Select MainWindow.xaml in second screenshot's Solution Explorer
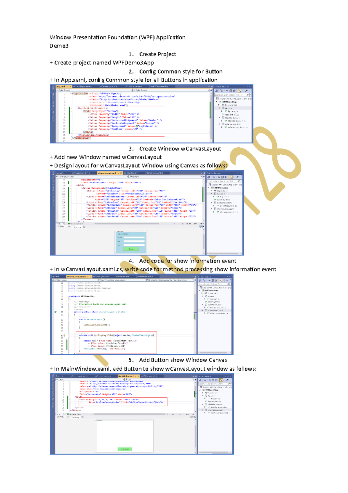Image resolution: width=348 pixels, height=493 pixels. click(223, 203)
